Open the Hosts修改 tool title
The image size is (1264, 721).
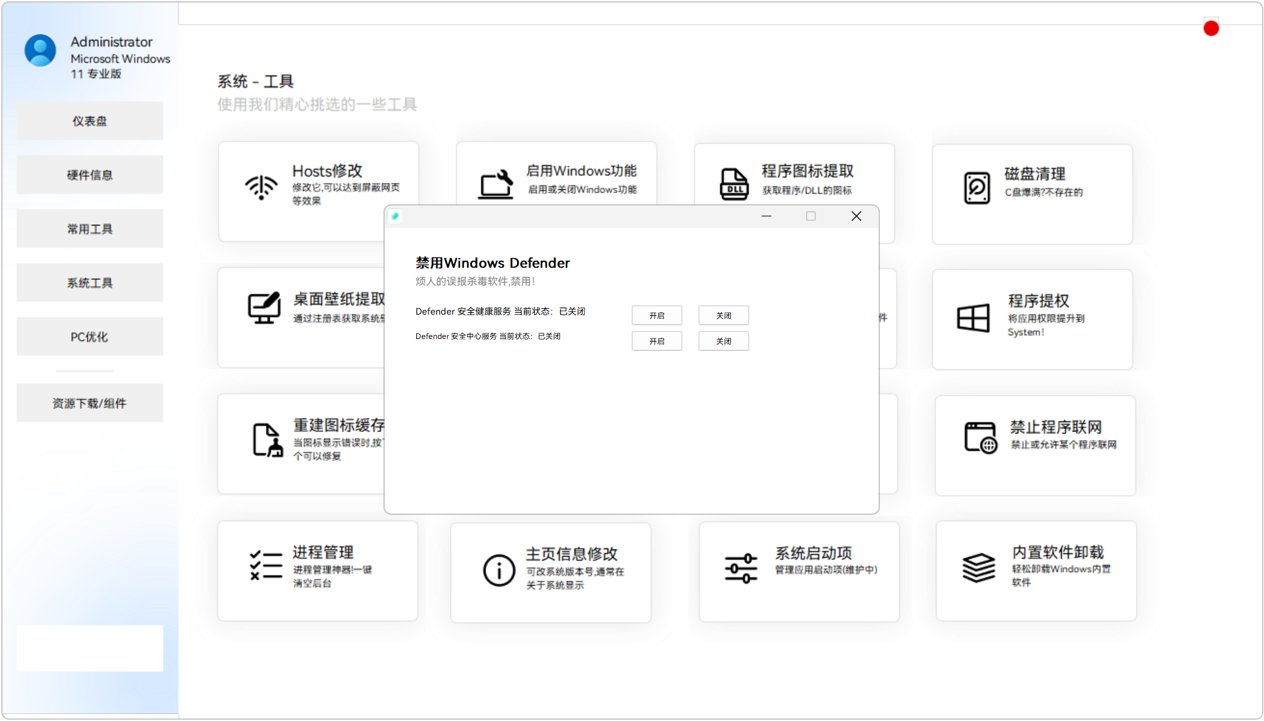tap(328, 171)
